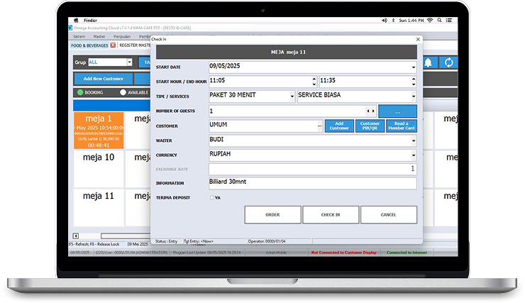Screen dimensions: 525x303
Task: Click the Status : Entry text in dialog
Action: pos(167,241)
